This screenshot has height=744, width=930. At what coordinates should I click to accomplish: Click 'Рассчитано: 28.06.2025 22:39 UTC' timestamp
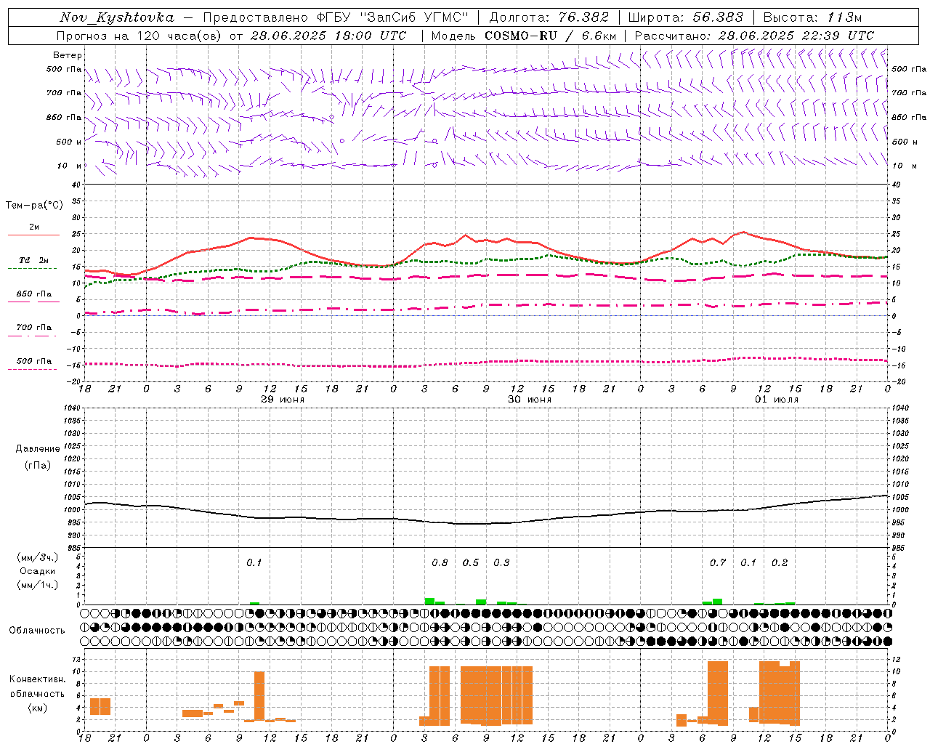pyautogui.click(x=754, y=36)
